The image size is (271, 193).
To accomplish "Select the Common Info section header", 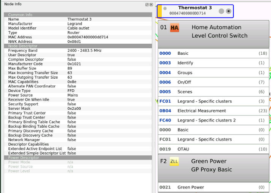I will [78, 15].
